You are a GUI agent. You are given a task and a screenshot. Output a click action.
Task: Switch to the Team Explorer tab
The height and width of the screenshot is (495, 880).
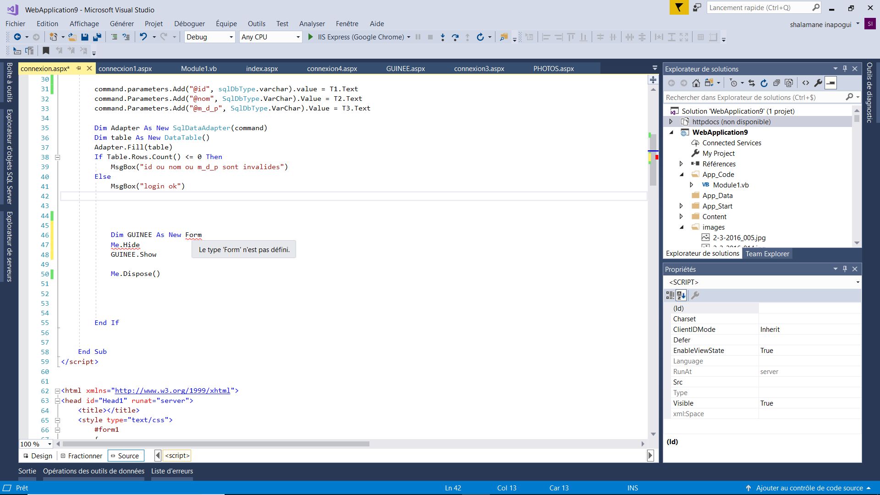767,254
